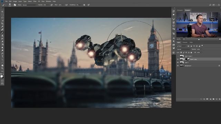
Task: Open the brush Mode dropdown
Action: point(29,5)
